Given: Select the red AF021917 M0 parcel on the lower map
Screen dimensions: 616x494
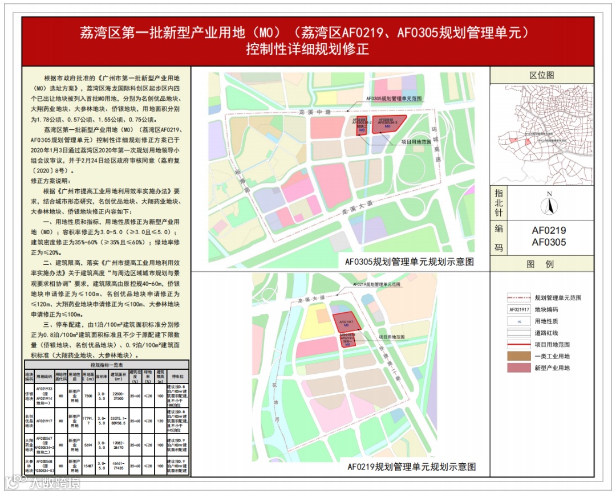Looking at the screenshot, I should pyautogui.click(x=346, y=323).
